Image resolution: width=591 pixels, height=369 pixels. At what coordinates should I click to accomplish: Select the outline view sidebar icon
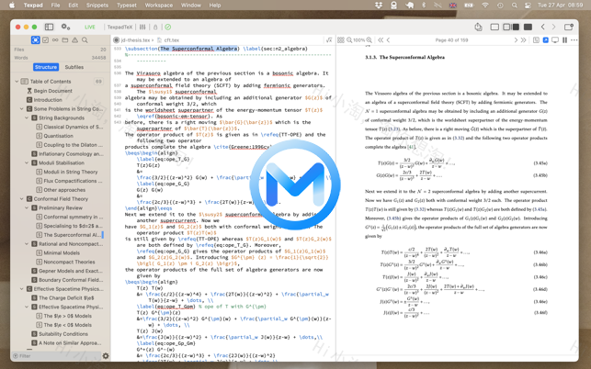(36, 39)
